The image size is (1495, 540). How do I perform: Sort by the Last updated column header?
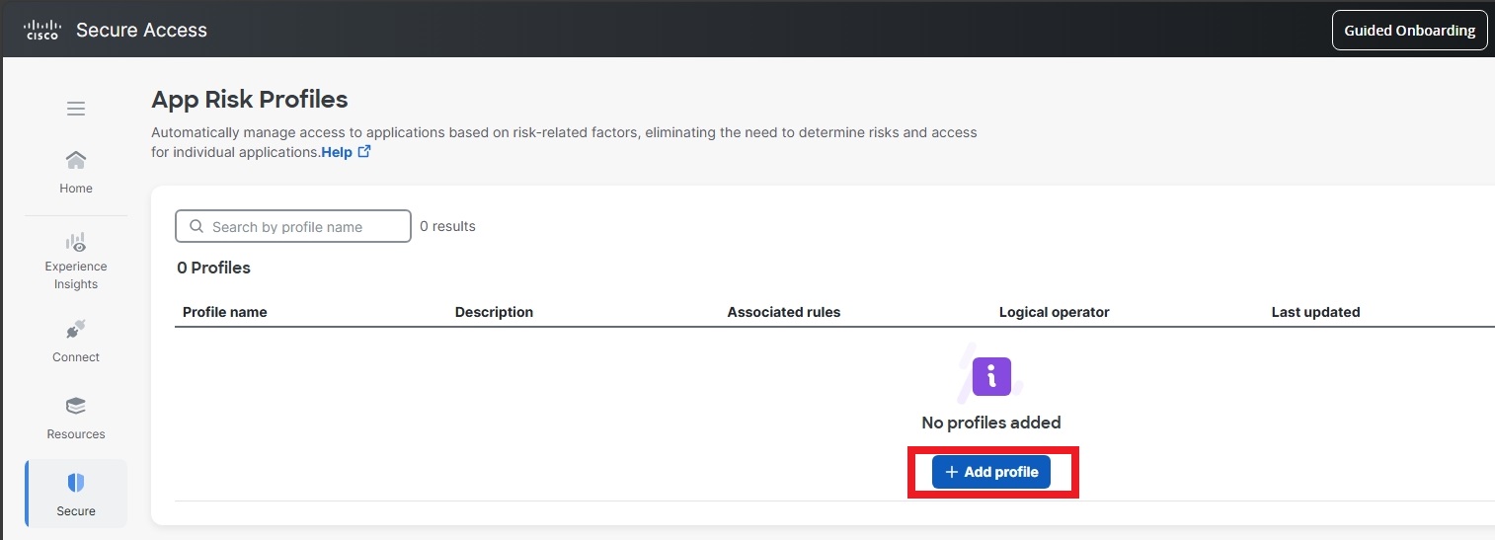[x=1315, y=312]
